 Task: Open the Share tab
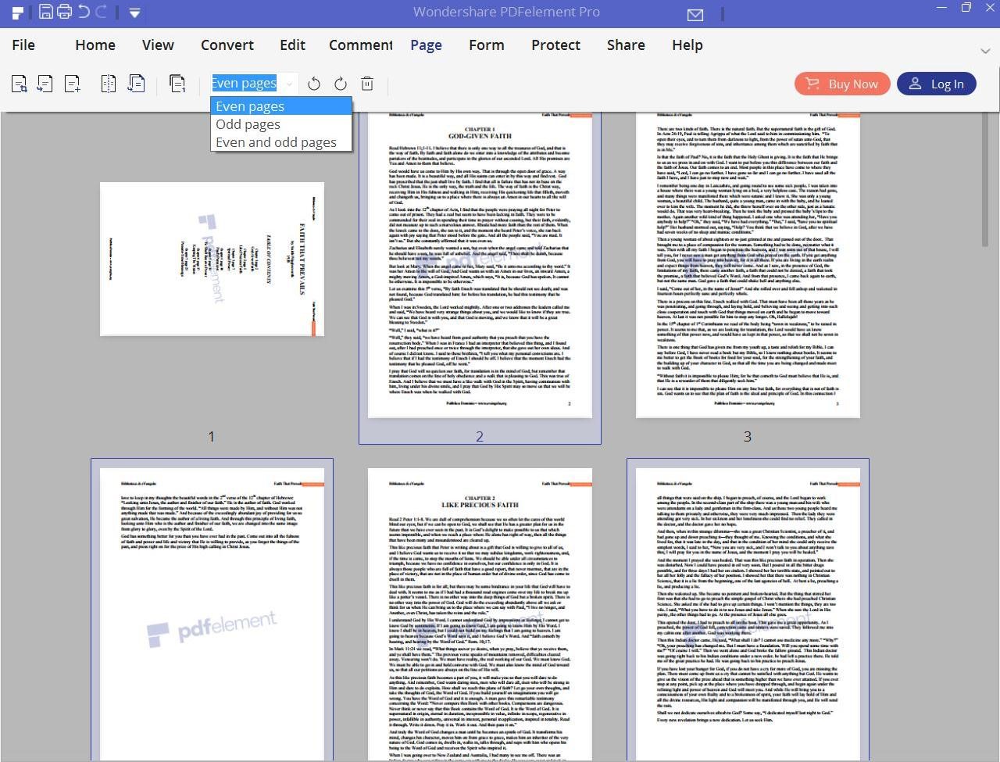626,45
